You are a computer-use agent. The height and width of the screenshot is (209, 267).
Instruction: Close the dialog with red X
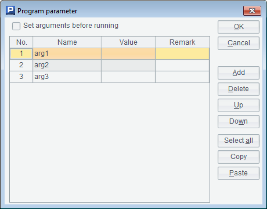(x=252, y=11)
